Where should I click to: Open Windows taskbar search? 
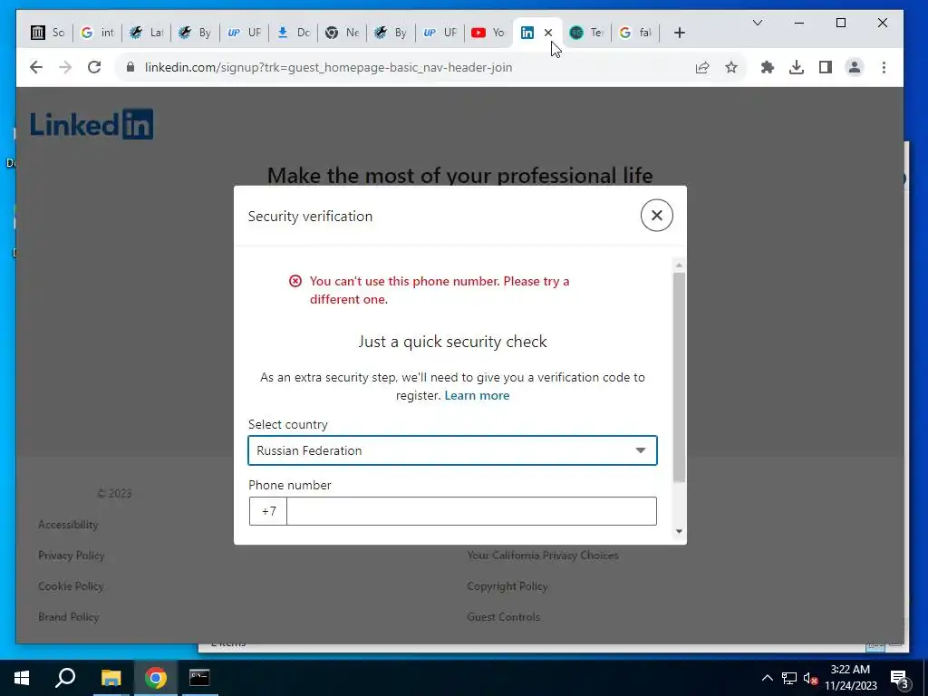65,678
